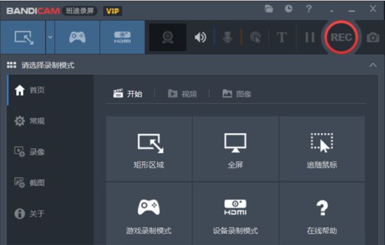Switch to the 图像 tab
385x245 pixels.
(x=237, y=94)
